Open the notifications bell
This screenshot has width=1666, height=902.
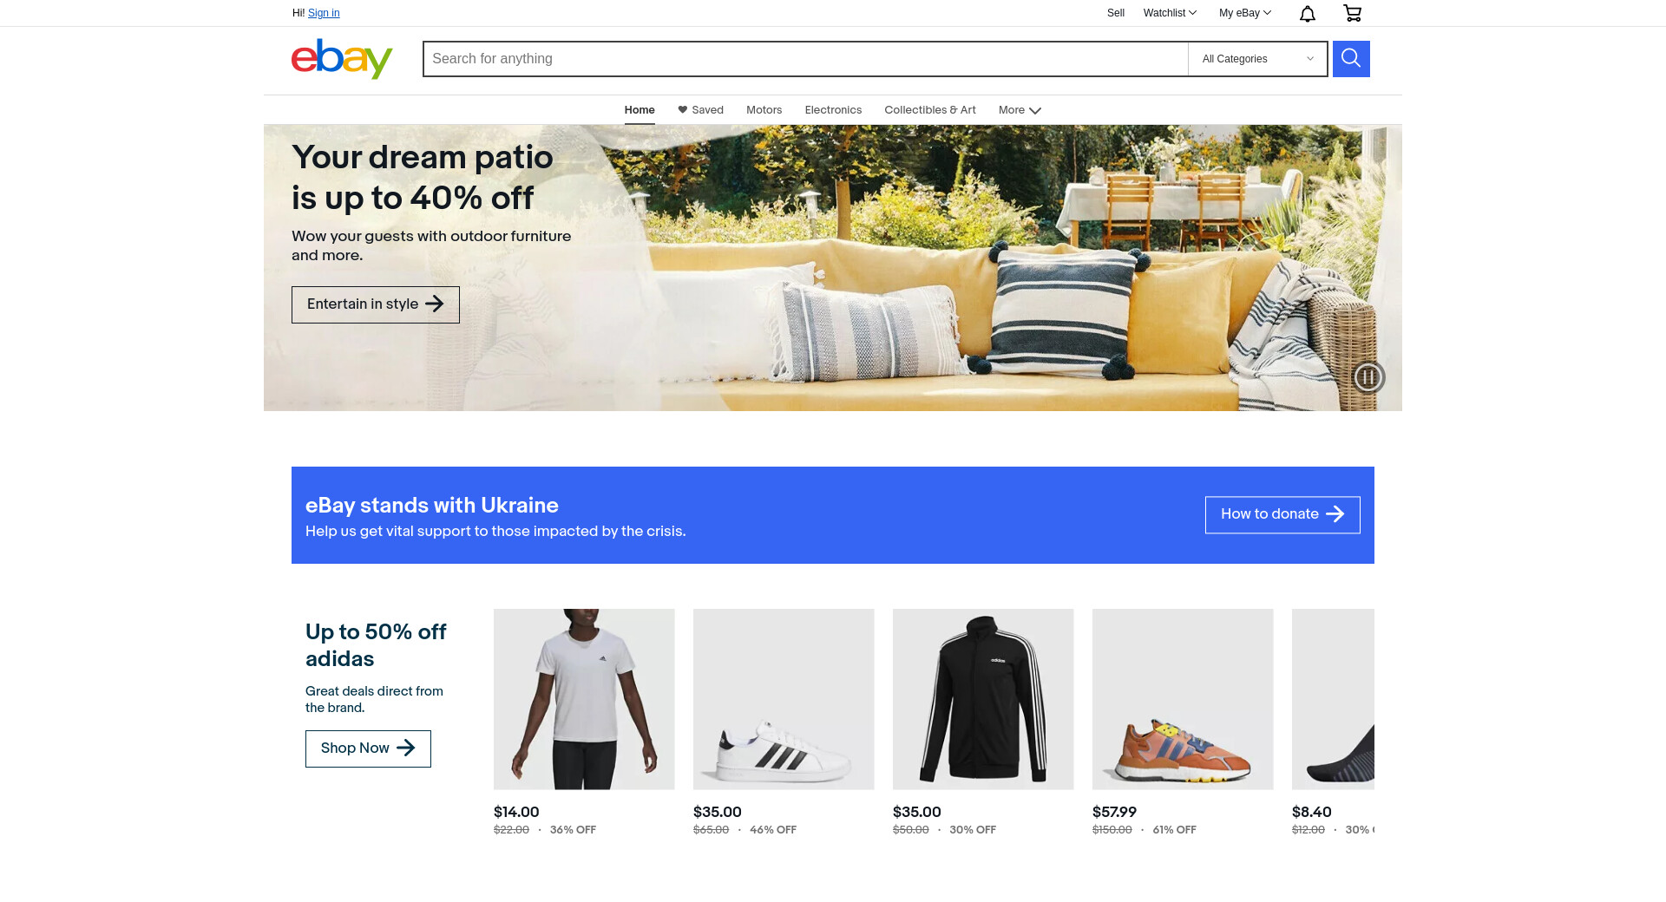(x=1308, y=13)
